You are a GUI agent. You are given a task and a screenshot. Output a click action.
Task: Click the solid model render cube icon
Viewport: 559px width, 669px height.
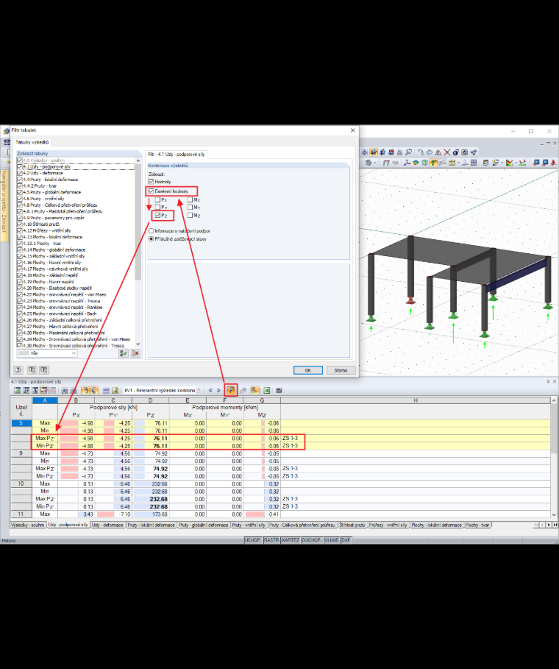pos(424,163)
